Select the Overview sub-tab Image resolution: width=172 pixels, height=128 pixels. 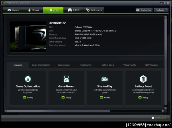tap(18, 65)
